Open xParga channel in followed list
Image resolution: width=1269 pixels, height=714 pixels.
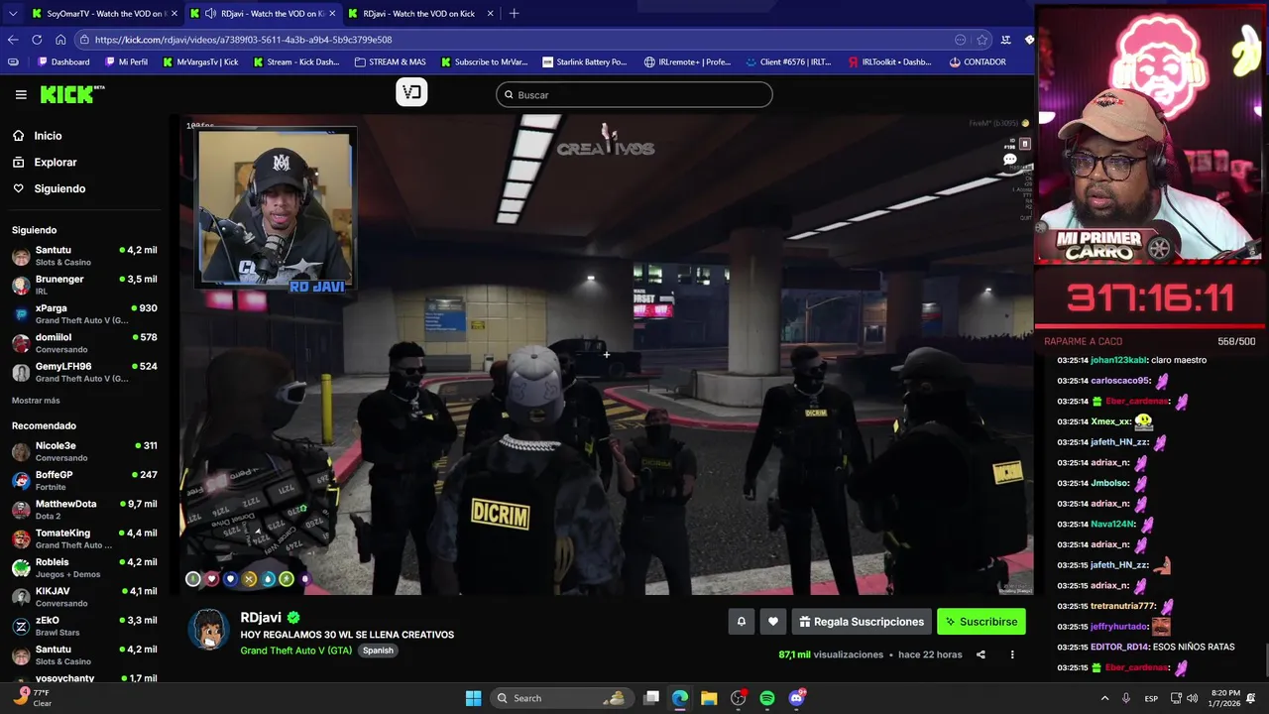point(84,314)
